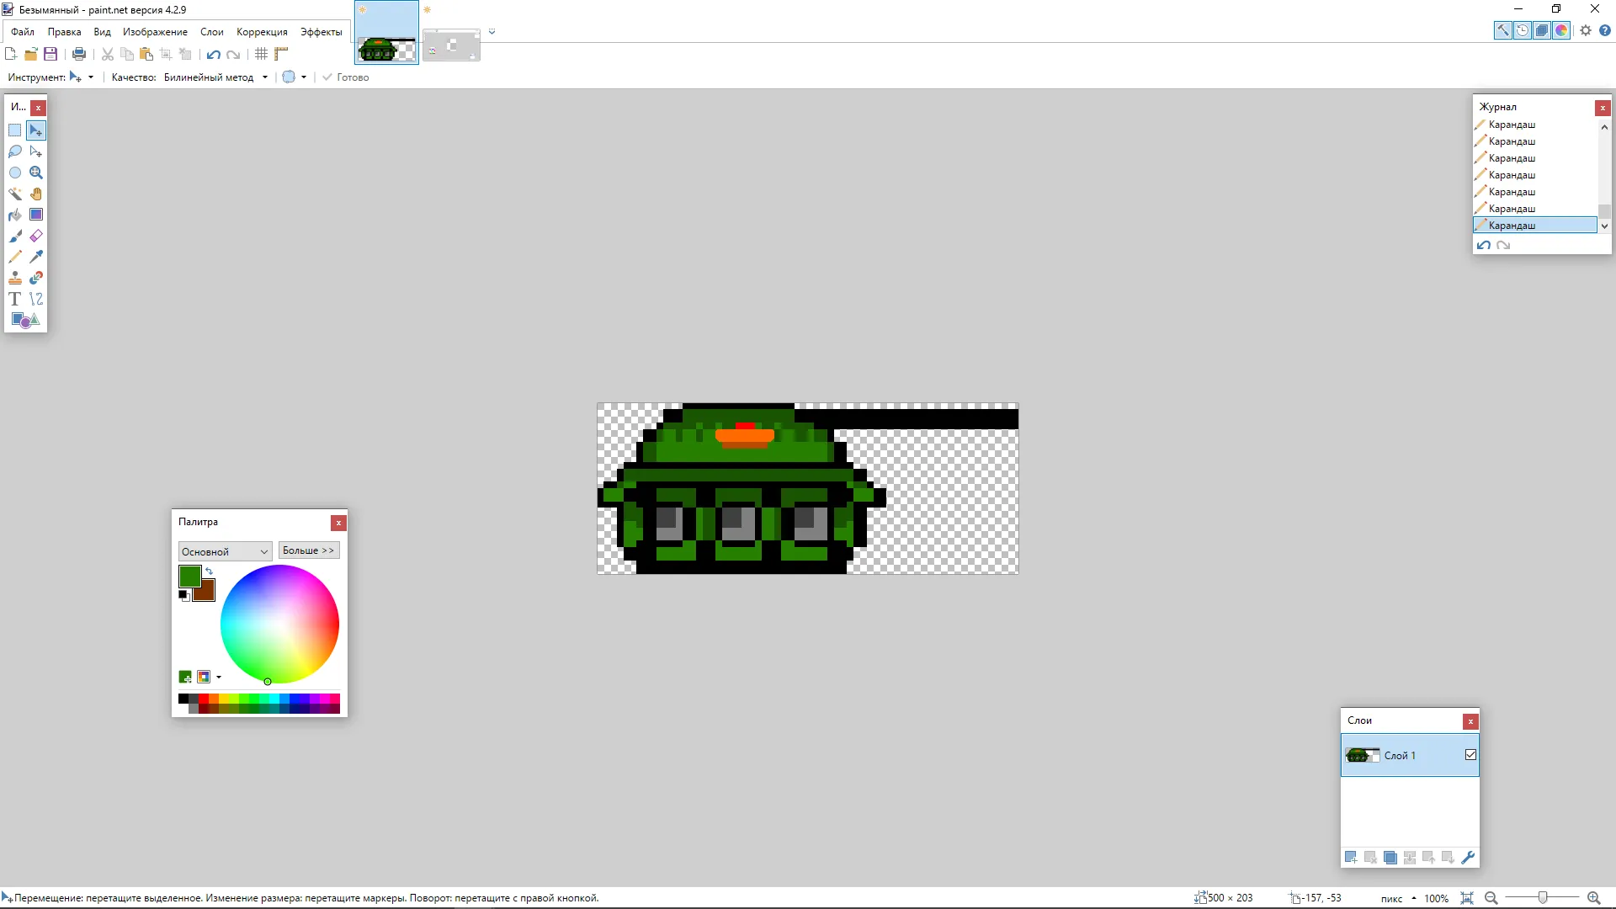Switch to the second image thumbnail tab

451,45
